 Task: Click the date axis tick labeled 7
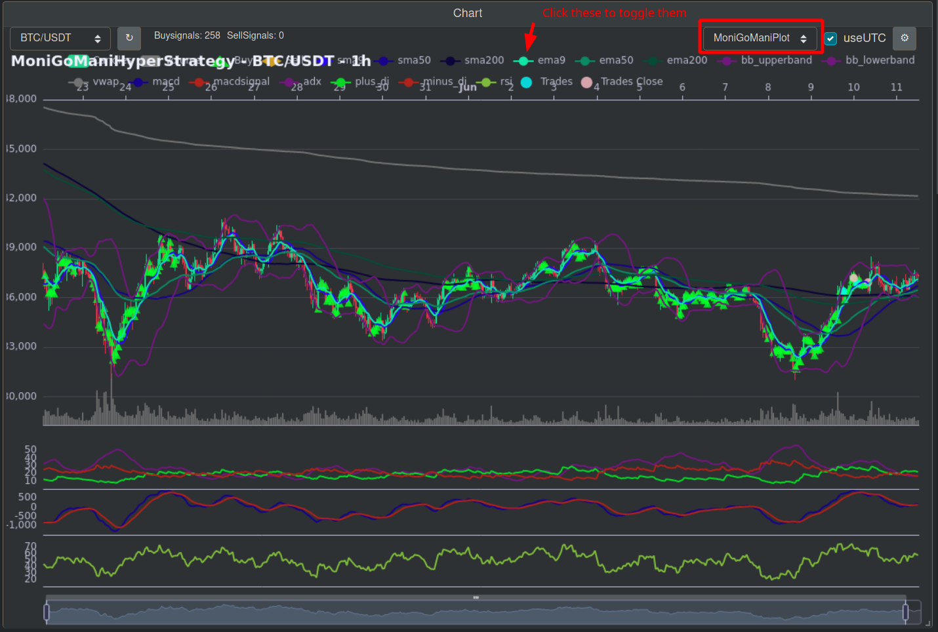[x=725, y=87]
